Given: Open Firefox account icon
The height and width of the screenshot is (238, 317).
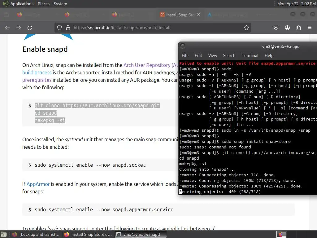Looking at the screenshot, I should pyautogui.click(x=287, y=28).
